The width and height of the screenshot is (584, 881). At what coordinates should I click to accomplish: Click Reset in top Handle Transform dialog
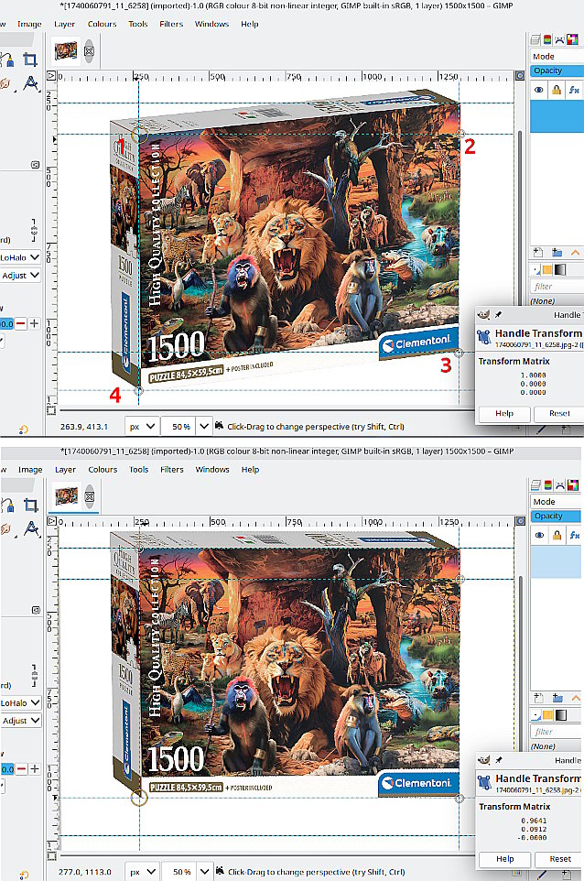(558, 414)
